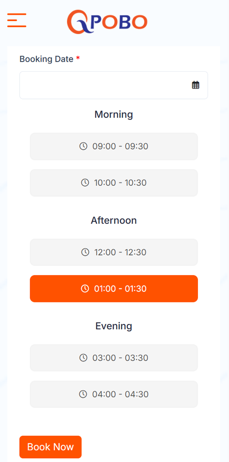
Task: Click clock icon beside 03:00 - 03:30
Action: (x=83, y=358)
